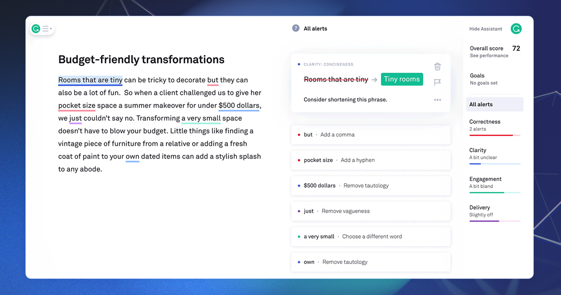Viewport: 561px width, 295px height.
Task: Click the "7" alerts count badge
Action: coord(295,28)
